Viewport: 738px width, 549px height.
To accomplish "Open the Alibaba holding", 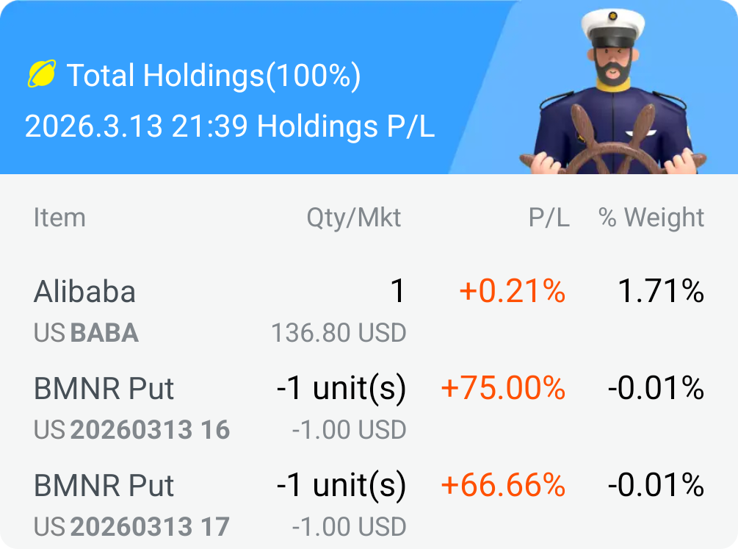I will 85,292.
